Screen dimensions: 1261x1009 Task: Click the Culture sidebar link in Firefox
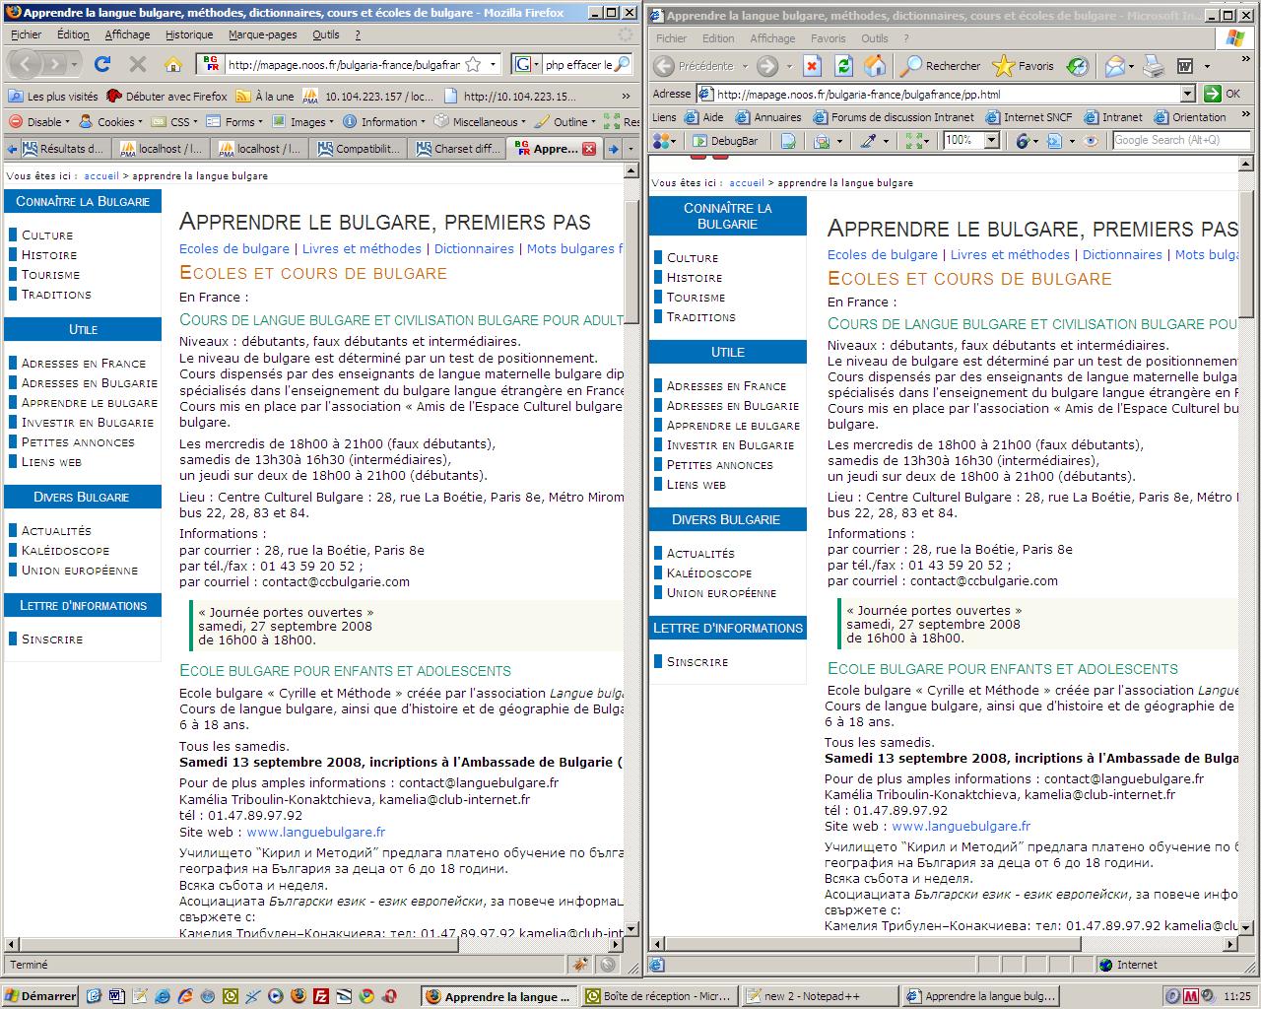[x=47, y=235]
